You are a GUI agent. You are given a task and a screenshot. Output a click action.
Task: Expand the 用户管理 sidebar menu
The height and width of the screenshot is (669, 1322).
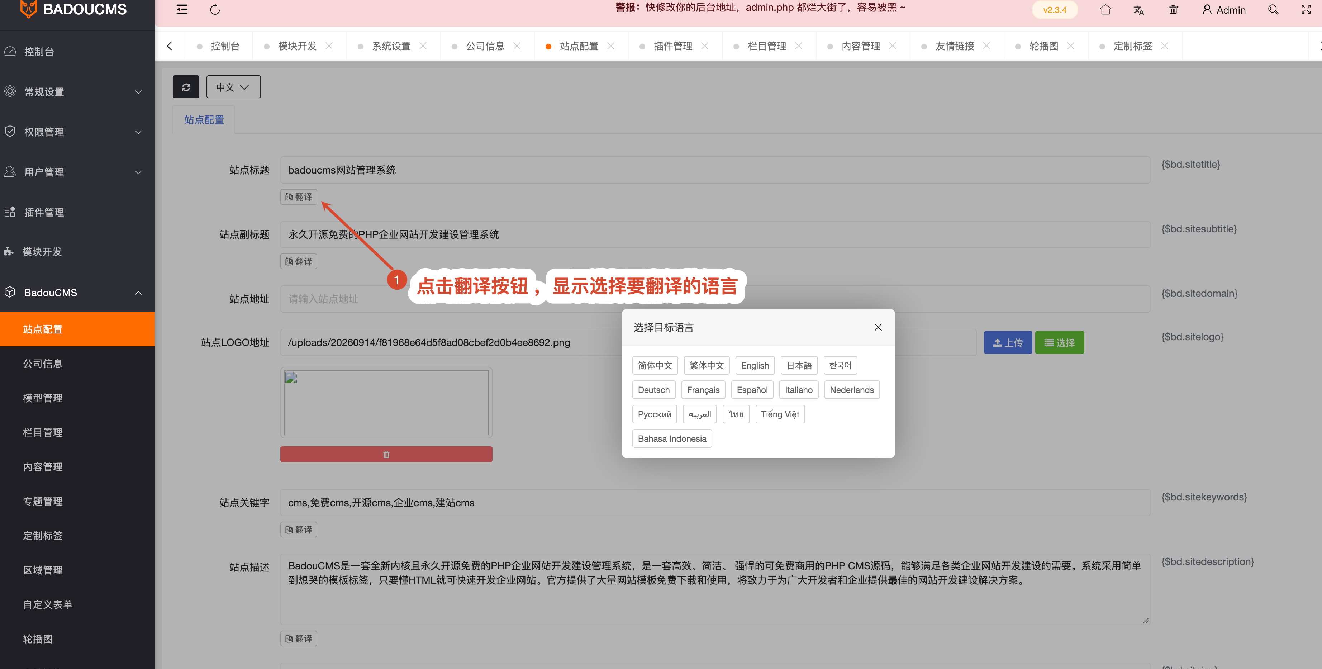point(77,172)
